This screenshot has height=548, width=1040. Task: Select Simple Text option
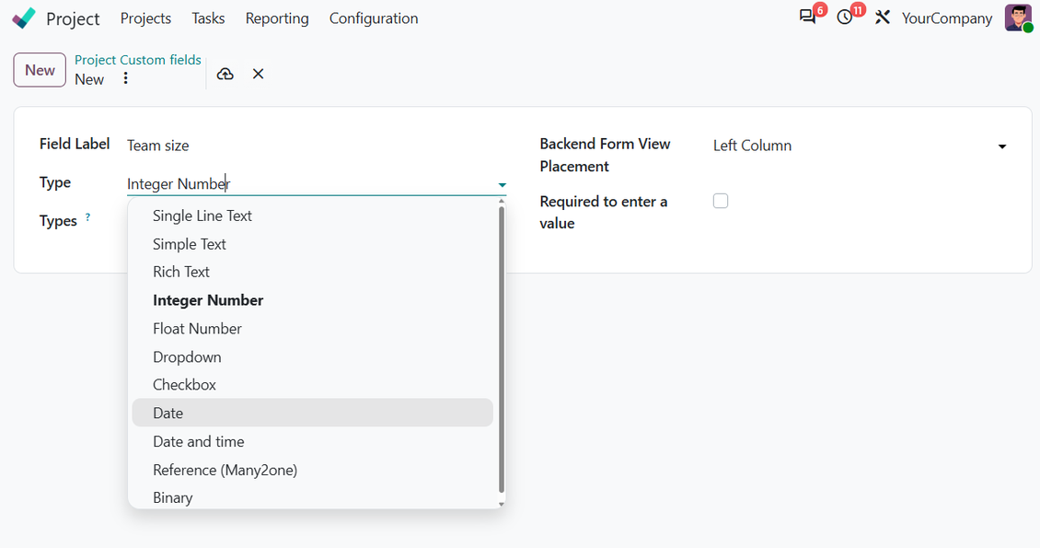[x=312, y=244]
